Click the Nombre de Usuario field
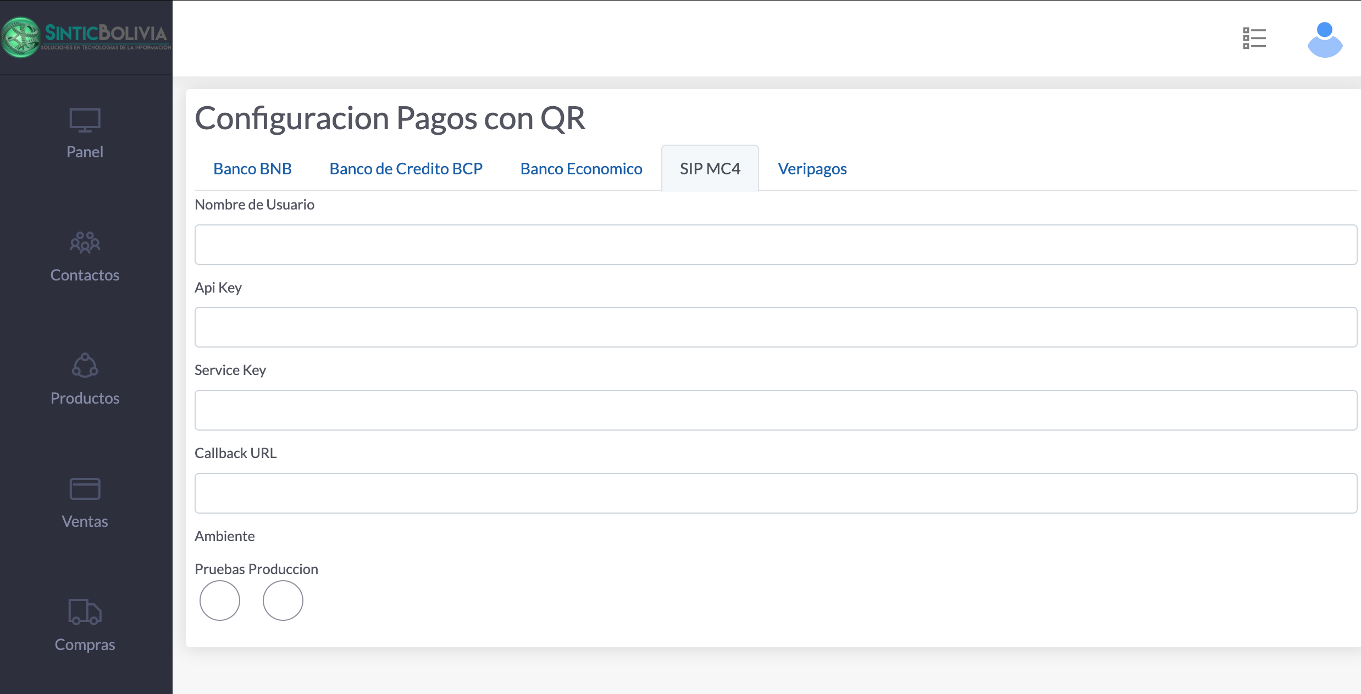The width and height of the screenshot is (1361, 694). click(776, 245)
